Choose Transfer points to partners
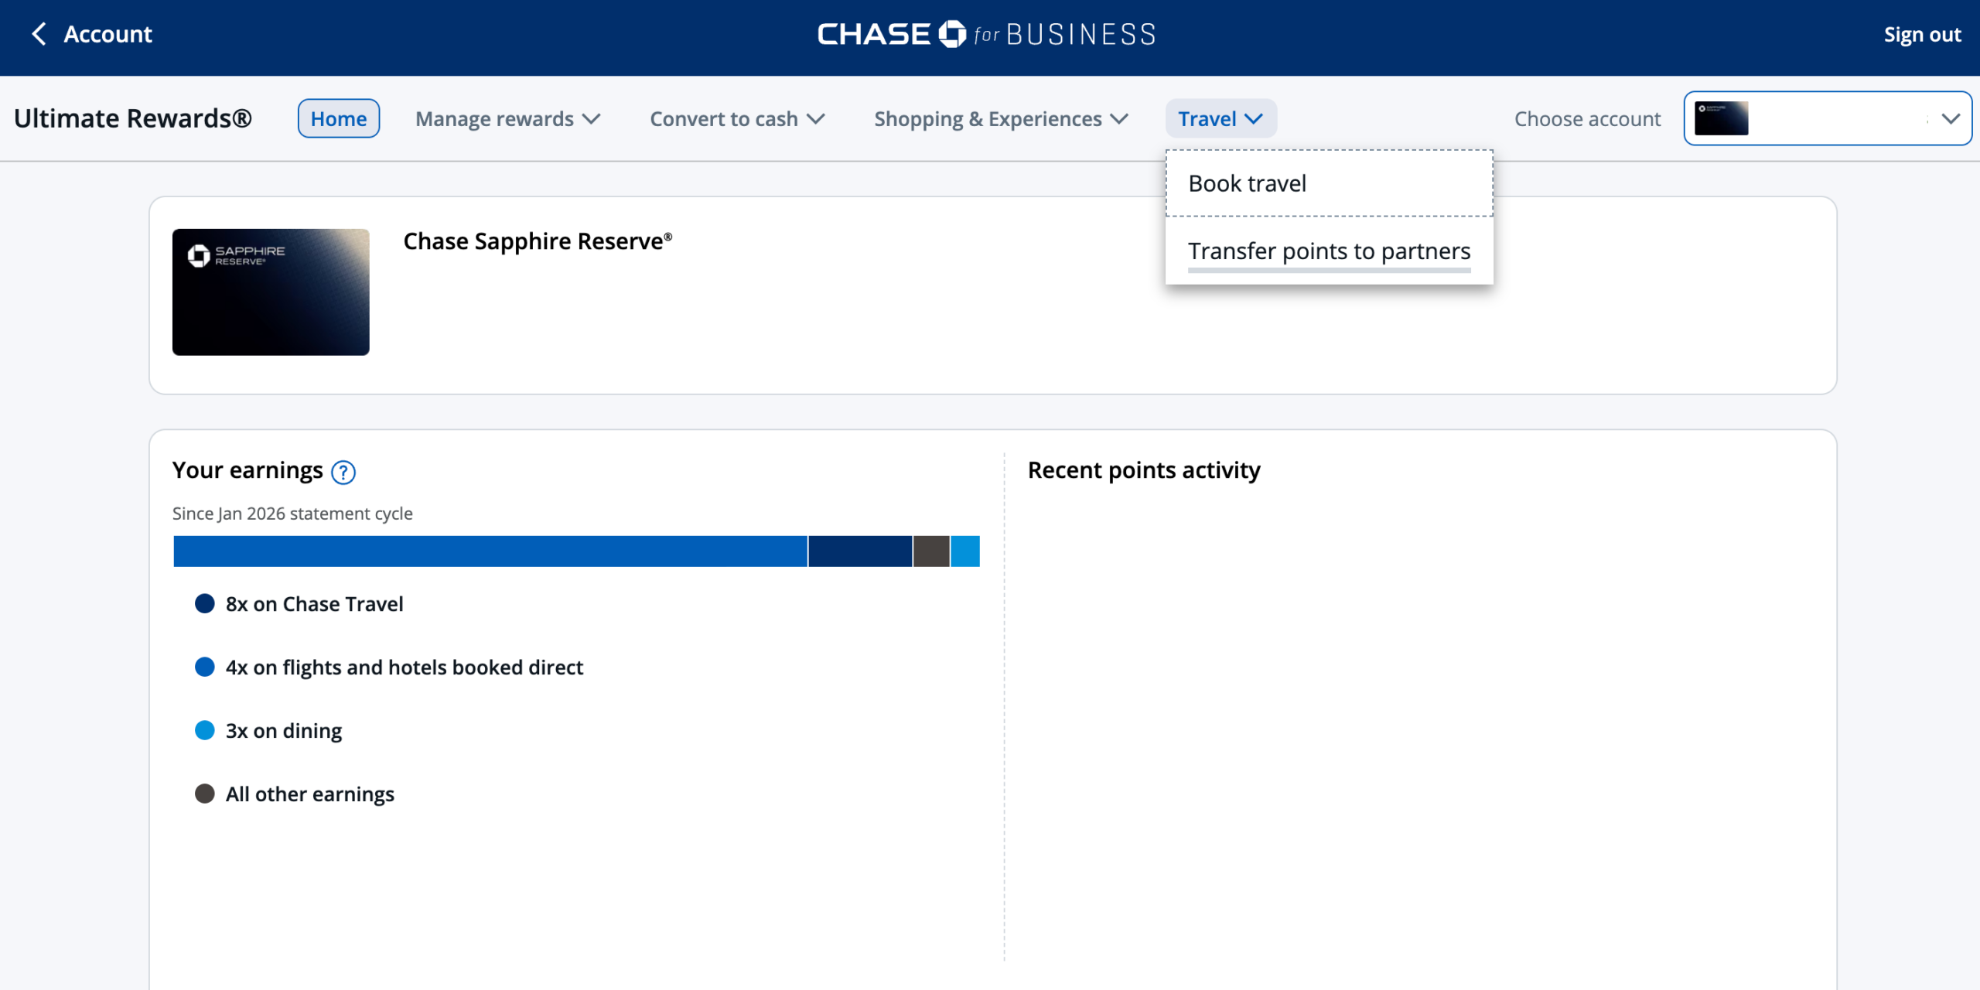 (1329, 251)
